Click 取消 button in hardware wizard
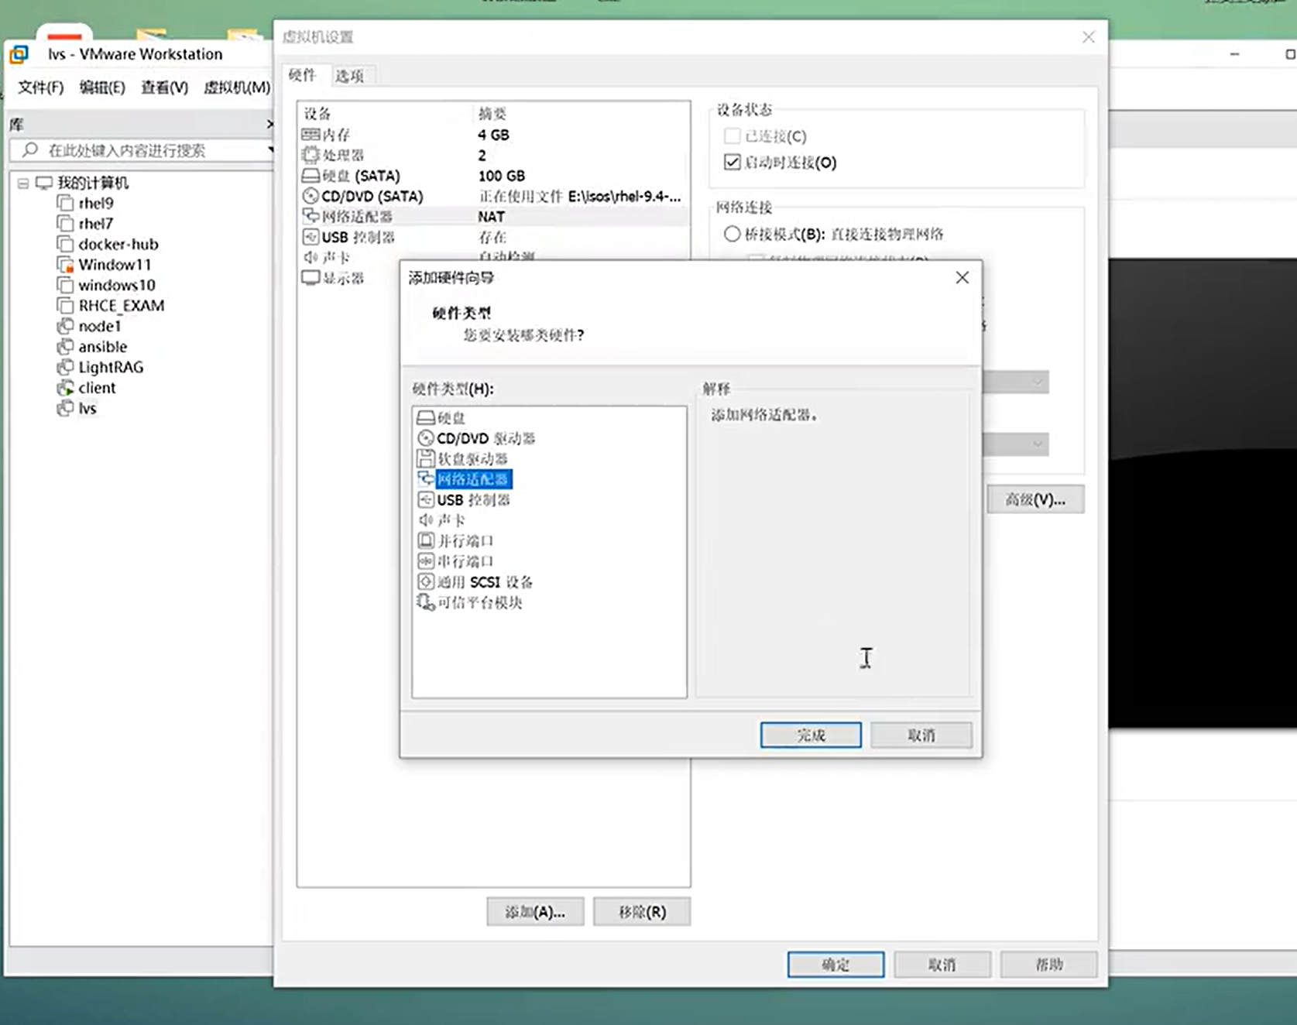Screen dimensions: 1297x1025 [x=921, y=735]
